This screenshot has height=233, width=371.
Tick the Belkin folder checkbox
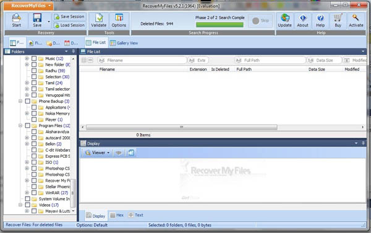point(34,144)
